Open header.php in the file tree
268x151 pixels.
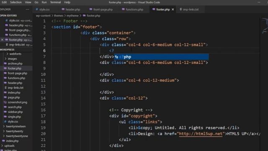15,83
